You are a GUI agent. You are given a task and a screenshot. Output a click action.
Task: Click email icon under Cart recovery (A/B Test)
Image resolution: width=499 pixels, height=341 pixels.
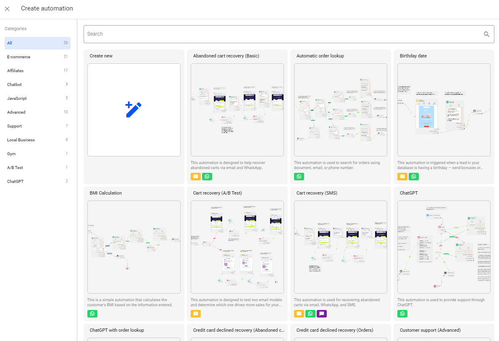pos(196,313)
